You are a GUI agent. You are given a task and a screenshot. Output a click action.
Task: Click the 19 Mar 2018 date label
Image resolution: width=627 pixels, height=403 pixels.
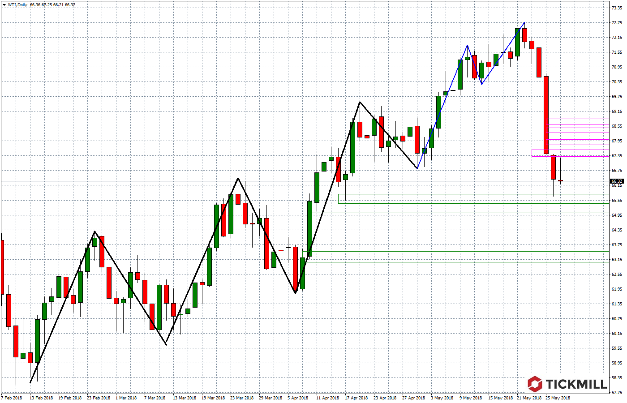213,398
